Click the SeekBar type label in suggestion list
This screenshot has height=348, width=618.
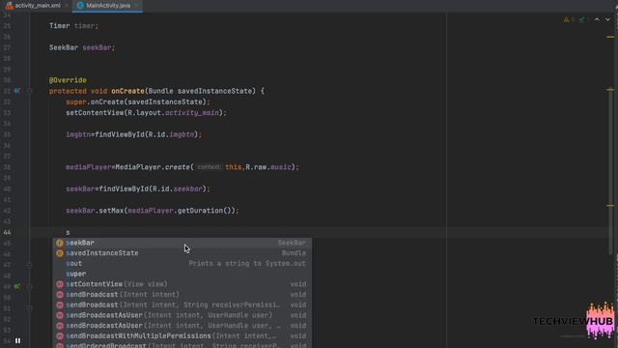click(x=292, y=243)
